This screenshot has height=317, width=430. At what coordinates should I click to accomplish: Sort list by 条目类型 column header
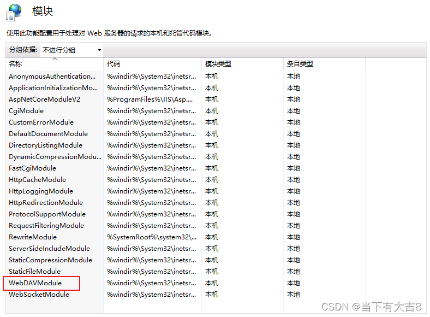click(300, 64)
